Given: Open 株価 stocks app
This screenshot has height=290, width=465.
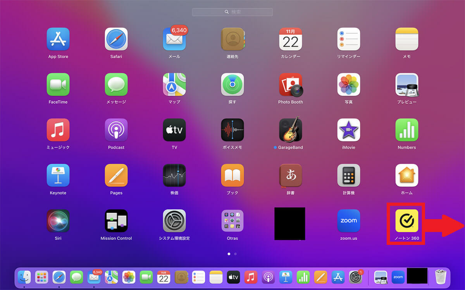Looking at the screenshot, I should point(174,175).
